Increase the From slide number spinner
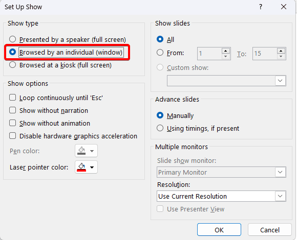 tap(226, 51)
